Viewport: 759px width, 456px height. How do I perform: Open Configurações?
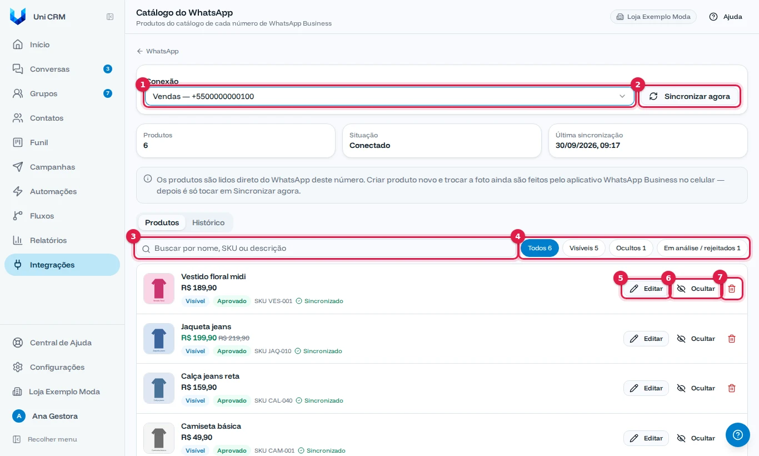(x=62, y=367)
